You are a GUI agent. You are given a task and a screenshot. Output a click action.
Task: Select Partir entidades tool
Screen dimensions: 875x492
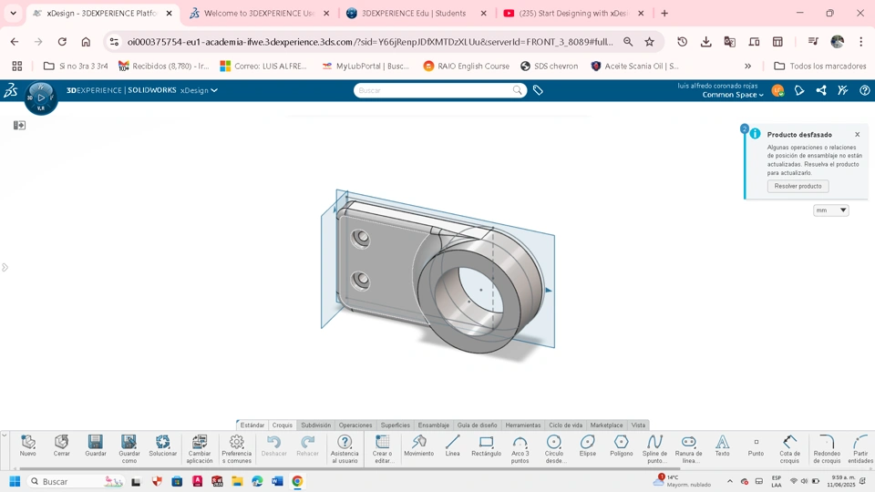(860, 443)
